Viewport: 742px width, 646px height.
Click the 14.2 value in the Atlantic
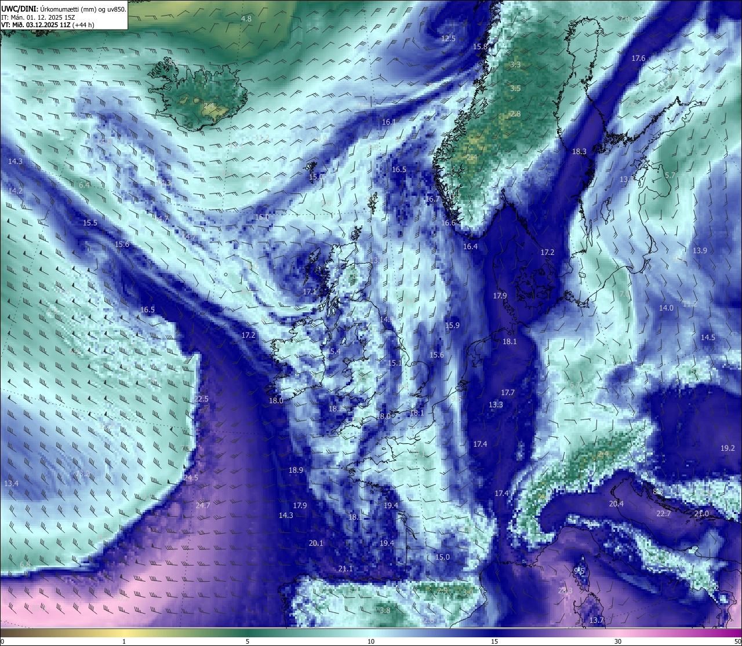click(x=16, y=191)
